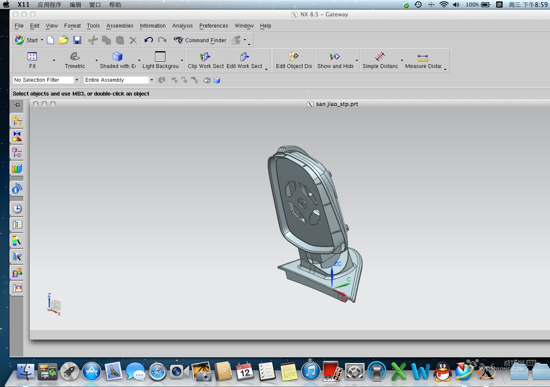Open iTunes from the Dock

pos(311,371)
